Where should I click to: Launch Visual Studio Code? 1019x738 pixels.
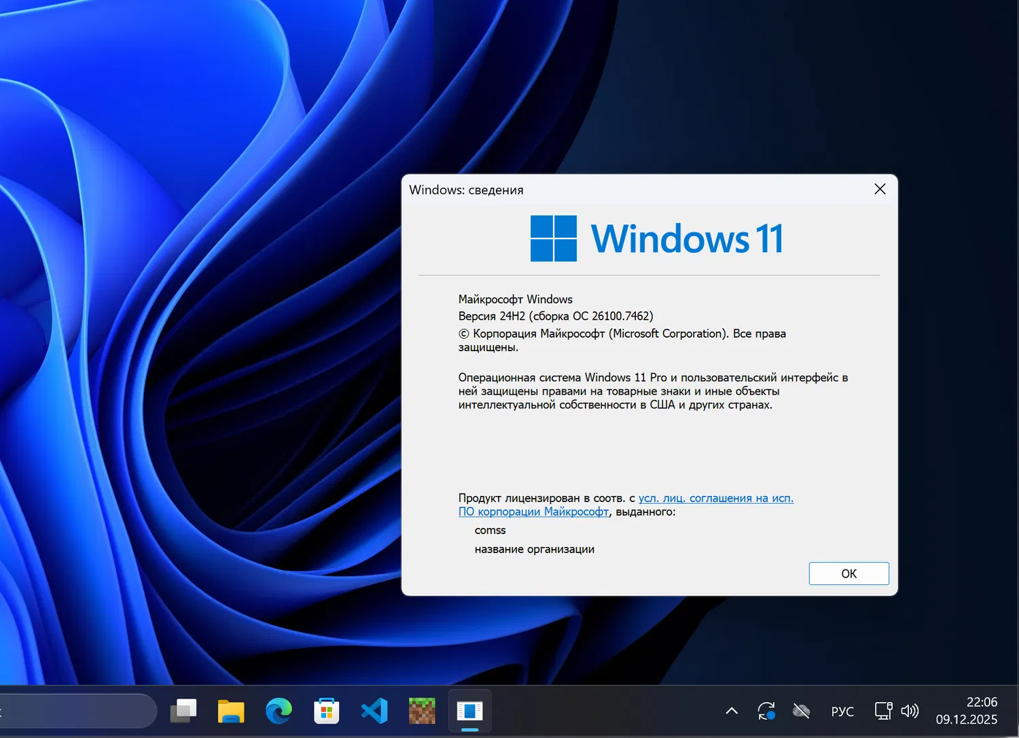tap(374, 711)
